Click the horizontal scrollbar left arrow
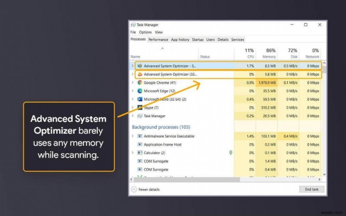Screen dimensions: 346x216 (x=131, y=179)
